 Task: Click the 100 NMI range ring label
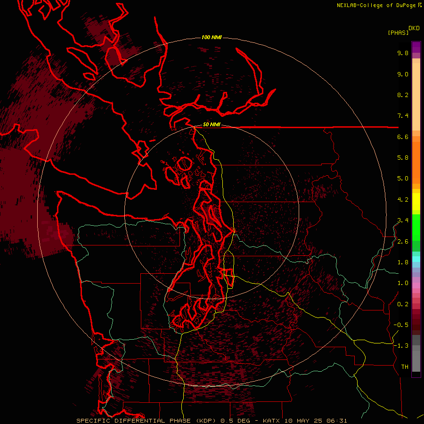click(x=212, y=37)
